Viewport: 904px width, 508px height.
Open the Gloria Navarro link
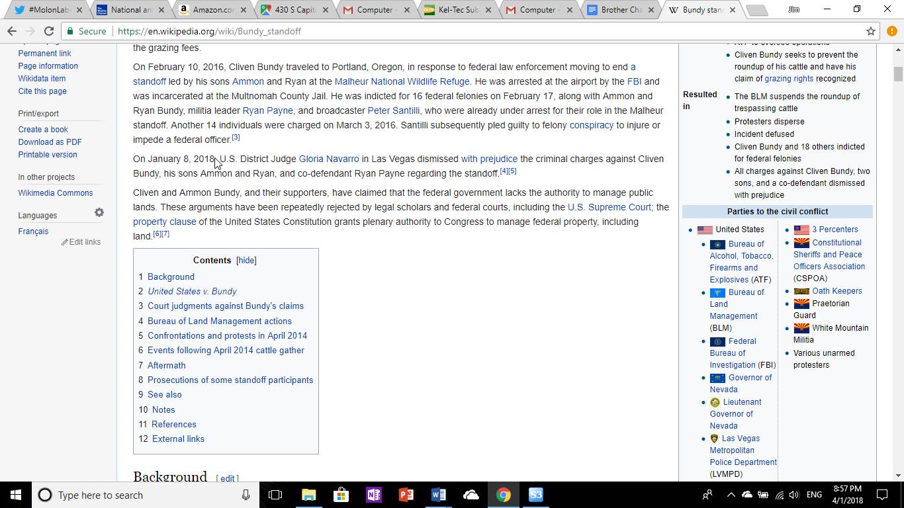click(x=329, y=159)
